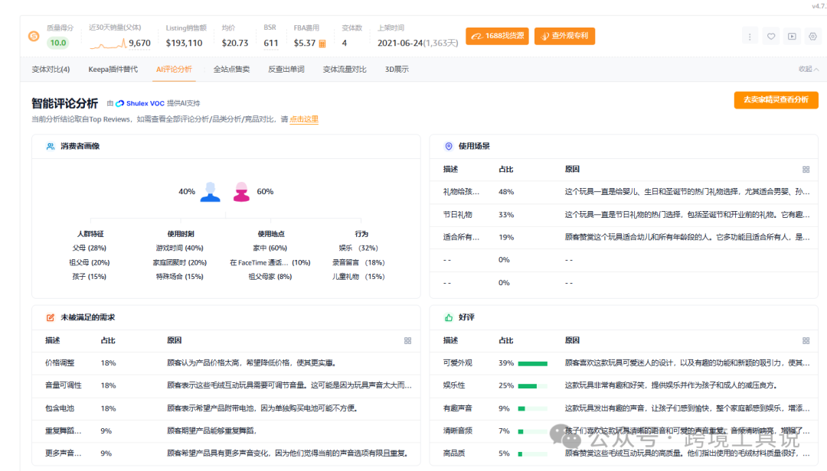827x471 pixels.
Task: Click the 音量可调性 unmet need row
Action: 226,385
